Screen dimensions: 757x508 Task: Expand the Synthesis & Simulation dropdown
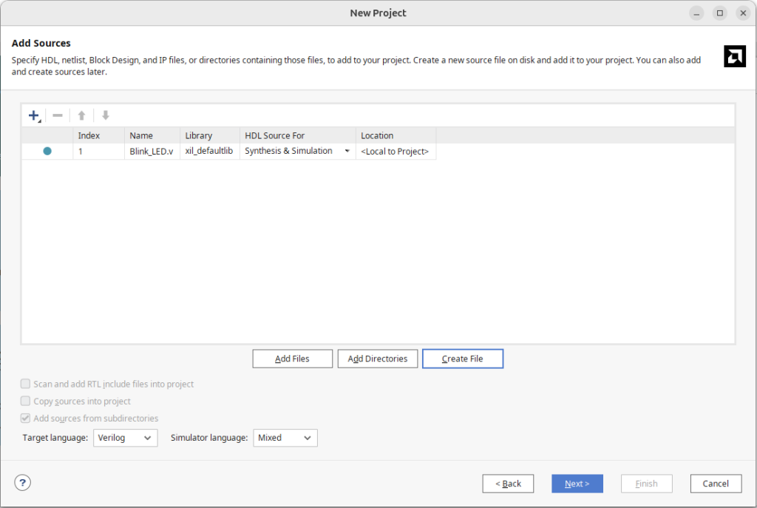(x=347, y=151)
